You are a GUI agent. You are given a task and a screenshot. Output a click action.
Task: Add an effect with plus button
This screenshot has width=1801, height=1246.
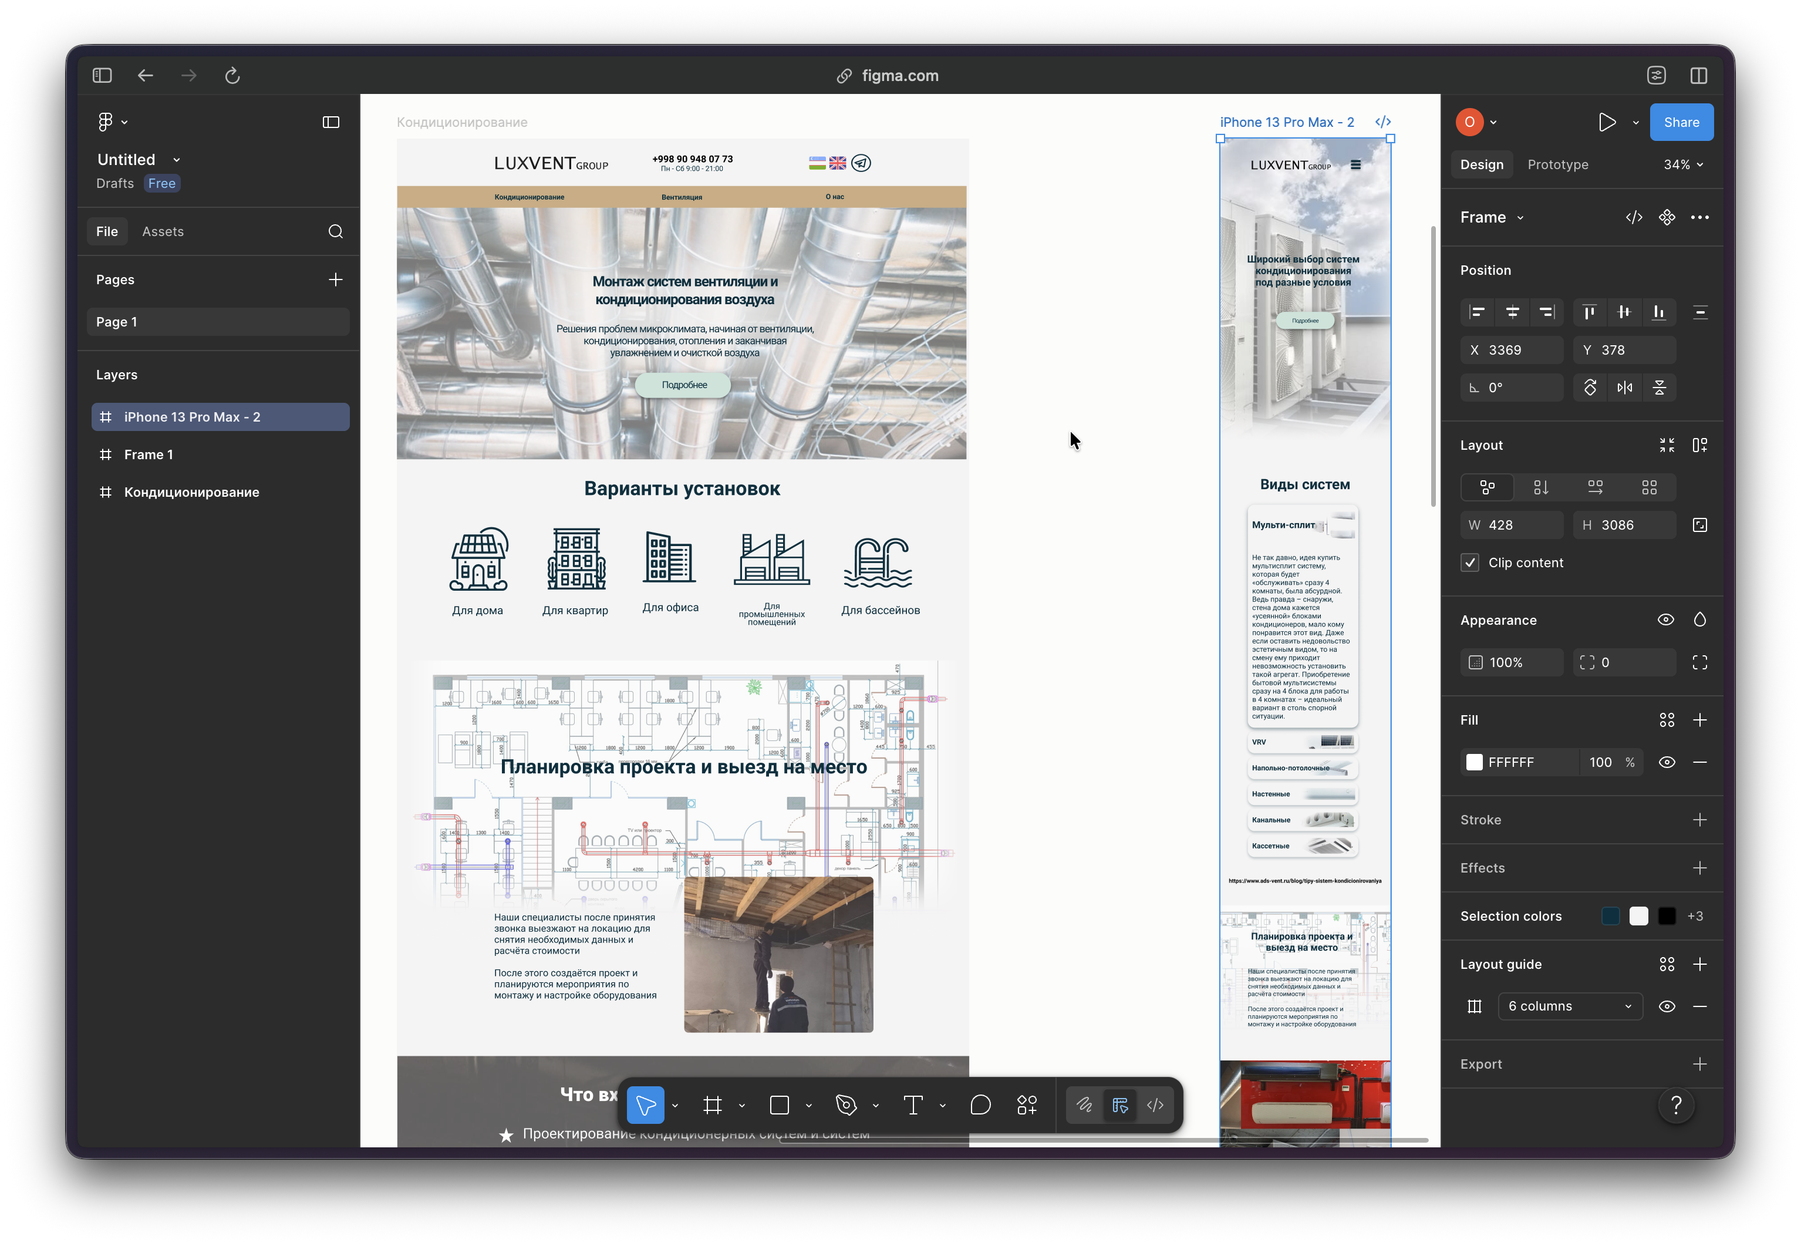tap(1699, 868)
